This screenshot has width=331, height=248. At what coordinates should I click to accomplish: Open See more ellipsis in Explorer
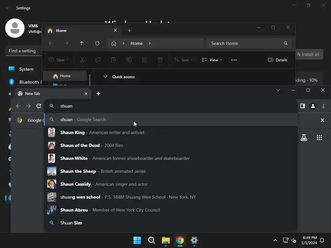click(234, 60)
